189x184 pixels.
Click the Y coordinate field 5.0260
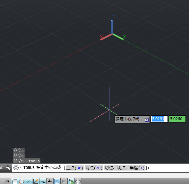[177, 119]
